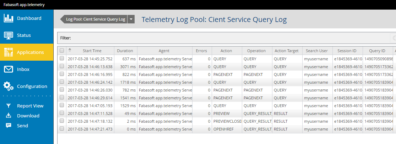The image size is (396, 144).
Task: Sort by the Search User column header
Action: pos(317,51)
